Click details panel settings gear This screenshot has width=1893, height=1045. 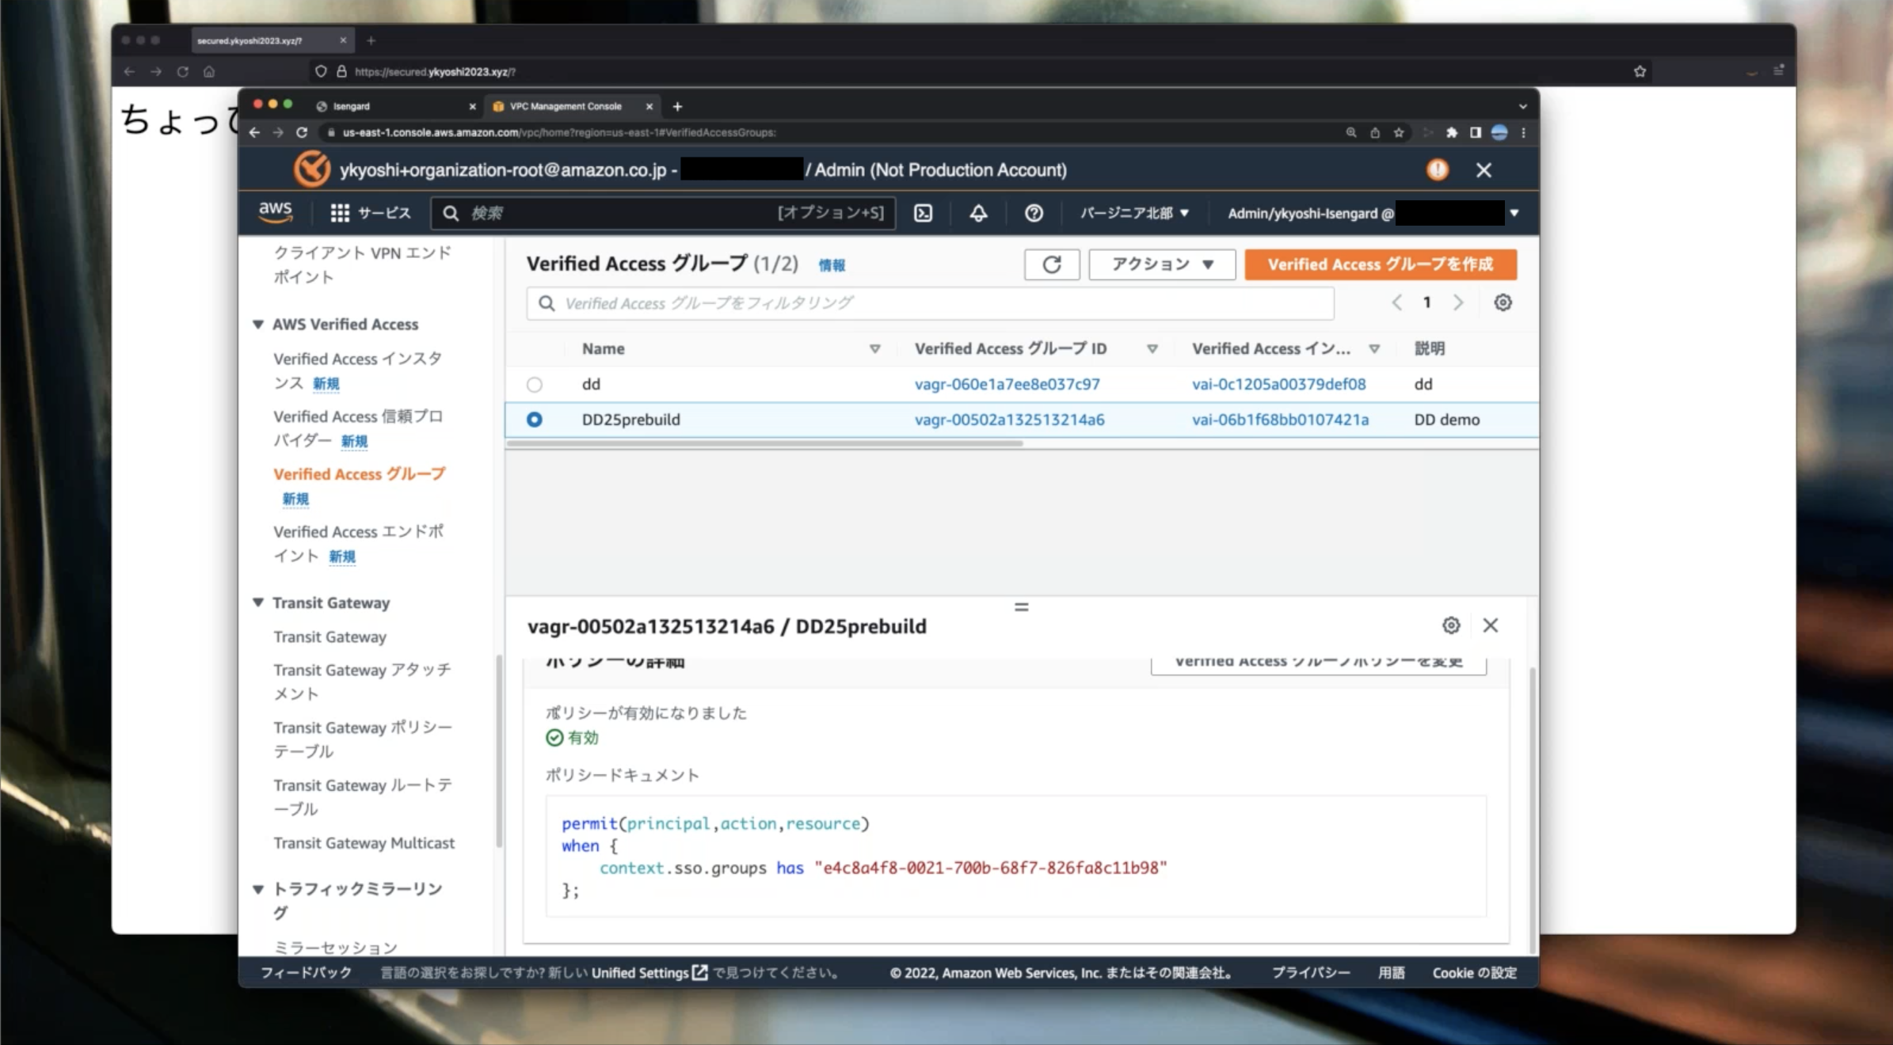(x=1450, y=625)
